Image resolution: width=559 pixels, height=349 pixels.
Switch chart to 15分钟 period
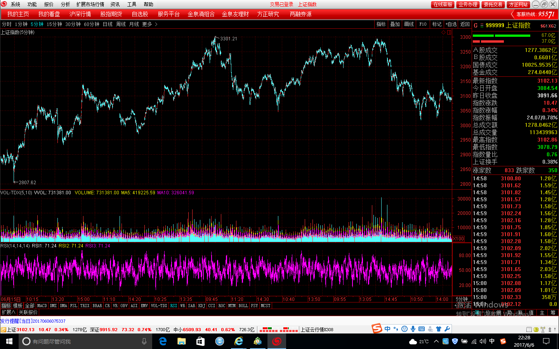(54, 24)
